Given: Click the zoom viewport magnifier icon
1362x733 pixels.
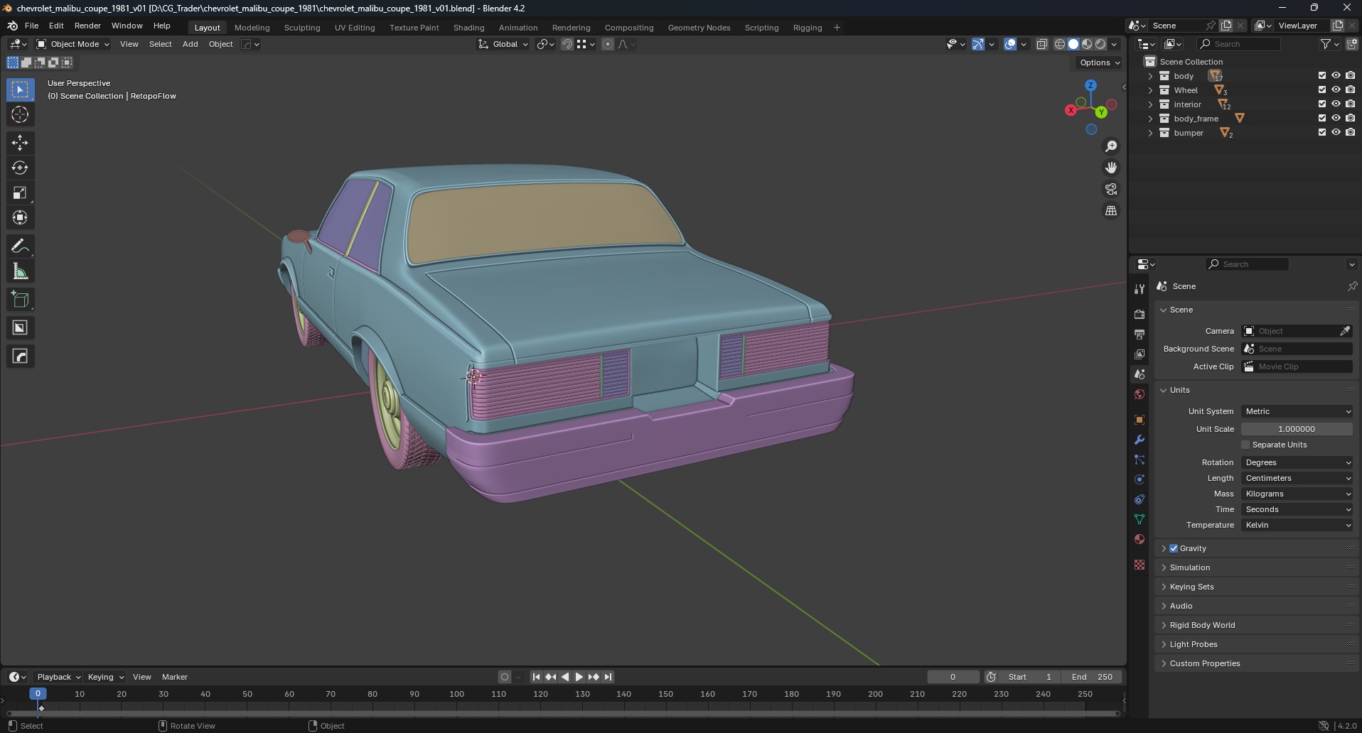Looking at the screenshot, I should 1110,146.
